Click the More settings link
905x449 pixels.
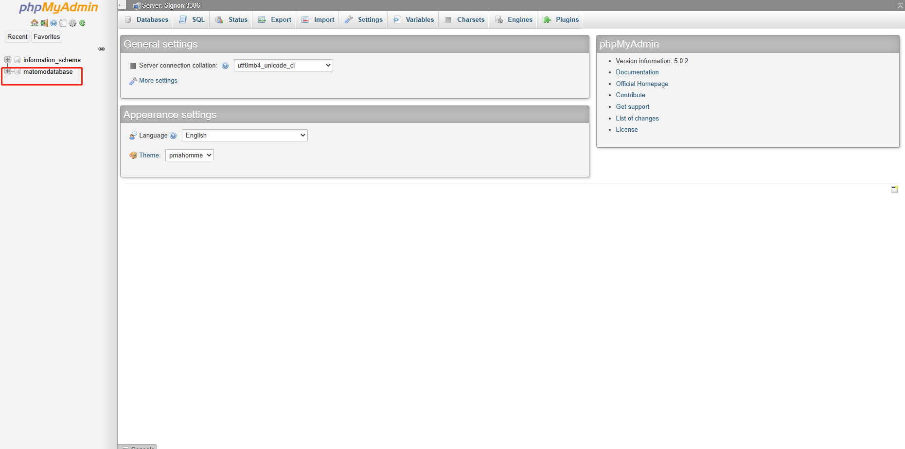click(x=158, y=81)
